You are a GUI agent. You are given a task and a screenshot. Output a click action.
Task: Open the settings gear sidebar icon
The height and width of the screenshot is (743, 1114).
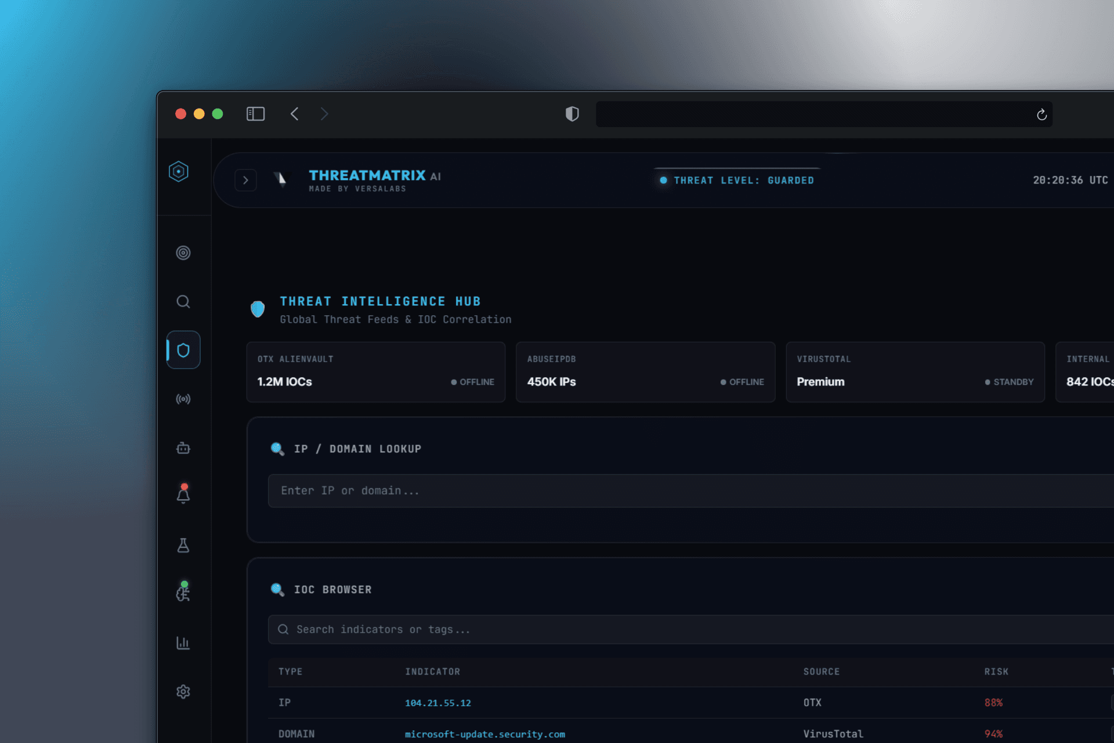183,692
